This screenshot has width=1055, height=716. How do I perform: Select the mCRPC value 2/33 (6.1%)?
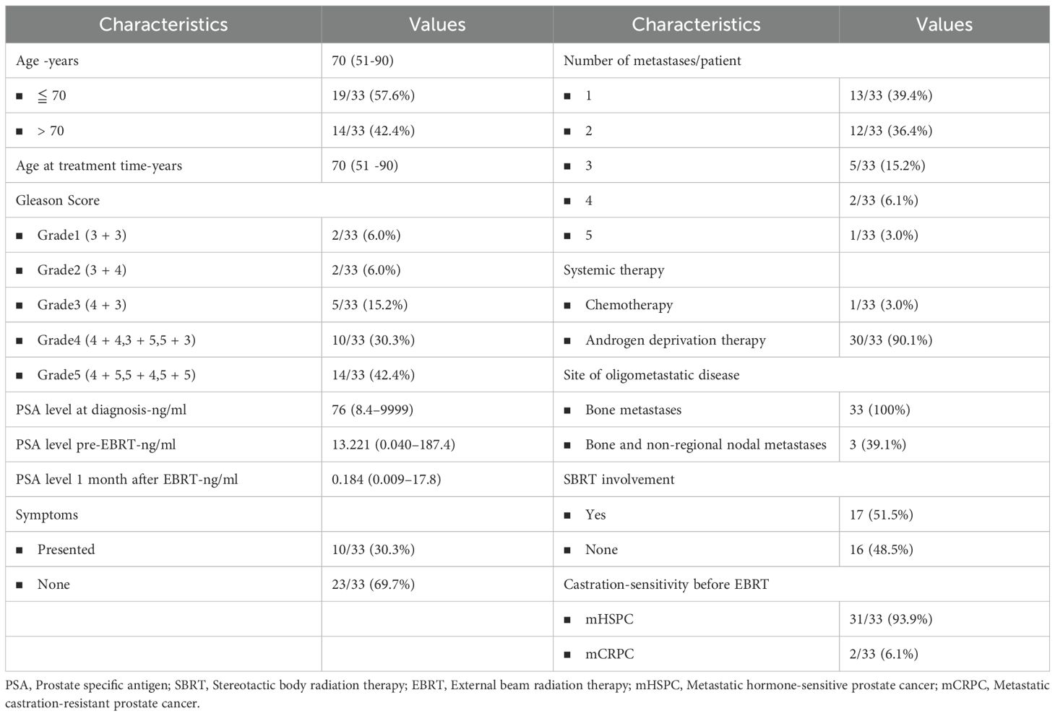point(884,654)
